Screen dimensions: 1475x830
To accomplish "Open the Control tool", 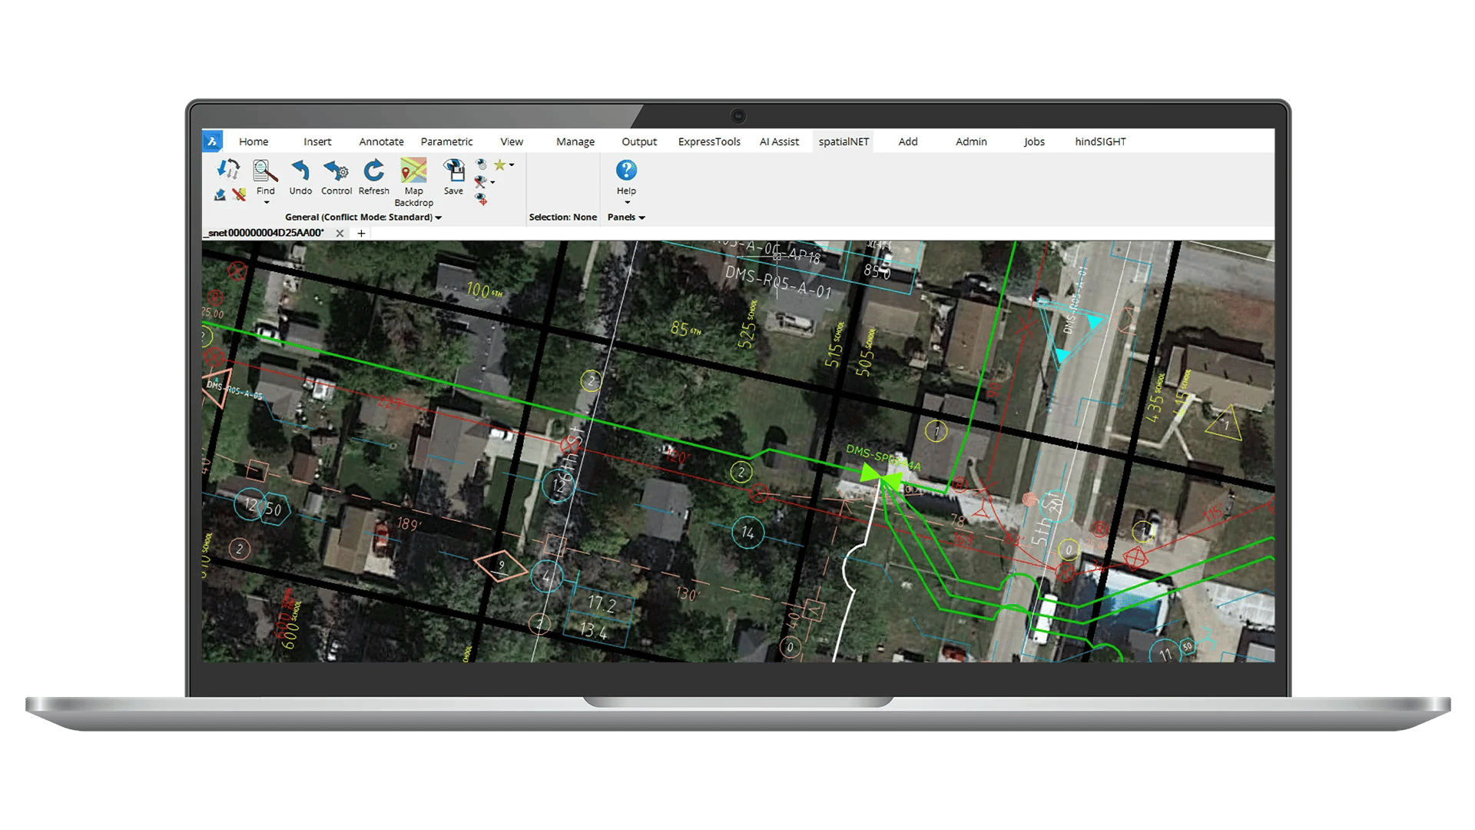I will pyautogui.click(x=336, y=171).
